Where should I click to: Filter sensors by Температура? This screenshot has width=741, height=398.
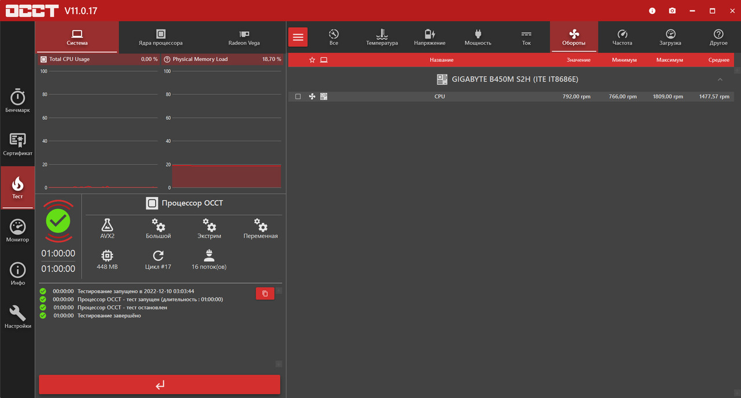(x=382, y=38)
